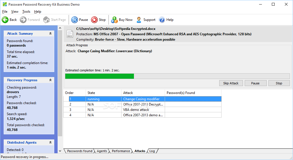The width and height of the screenshot is (293, 160).
Task: Click the blue Pause icon in toolbar
Action: (x=75, y=19)
